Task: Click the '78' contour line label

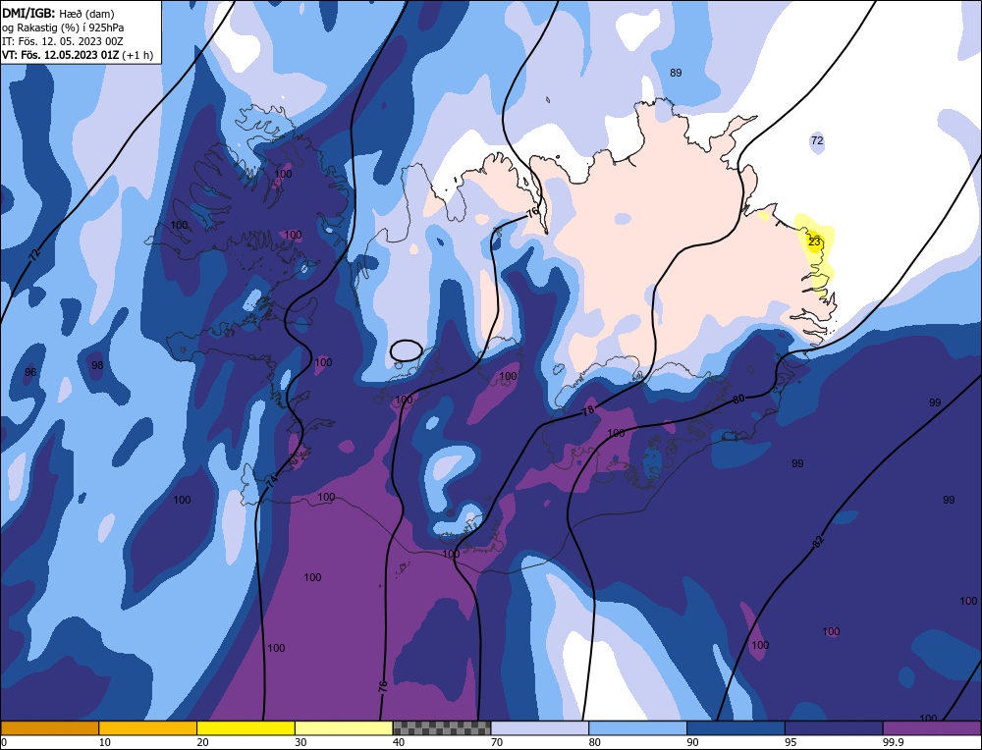Action: pyautogui.click(x=587, y=411)
